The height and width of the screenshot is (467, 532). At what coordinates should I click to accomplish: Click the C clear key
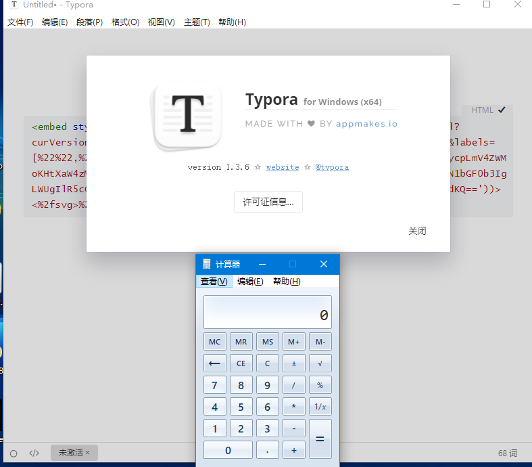click(268, 363)
